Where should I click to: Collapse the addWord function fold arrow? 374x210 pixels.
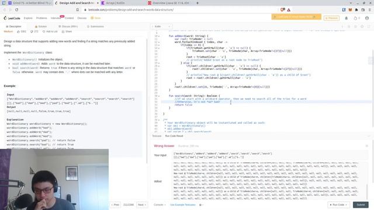(159, 36)
